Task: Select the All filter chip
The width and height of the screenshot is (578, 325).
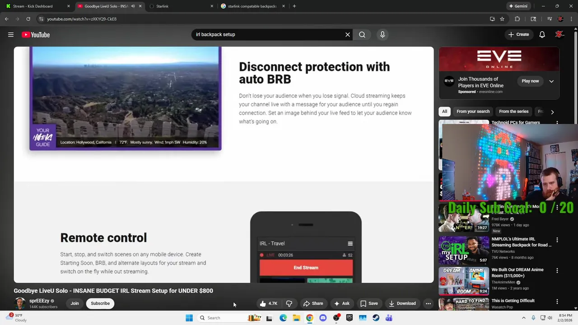Action: coord(445,111)
